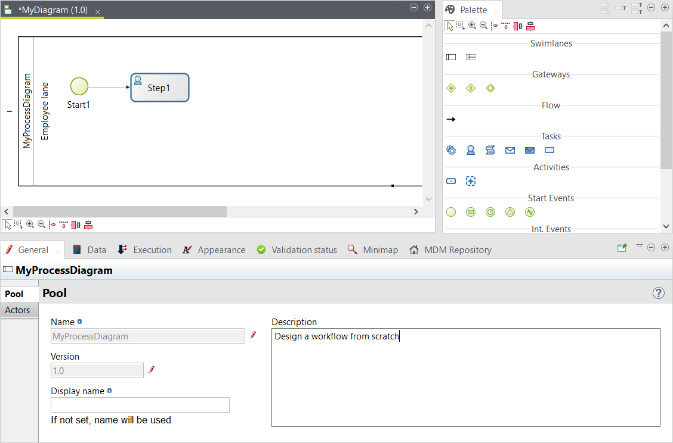This screenshot has height=443, width=673.
Task: Click palette scrollbar up arrow
Action: [x=666, y=26]
